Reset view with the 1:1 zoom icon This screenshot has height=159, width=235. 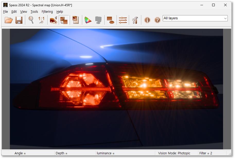41,20
